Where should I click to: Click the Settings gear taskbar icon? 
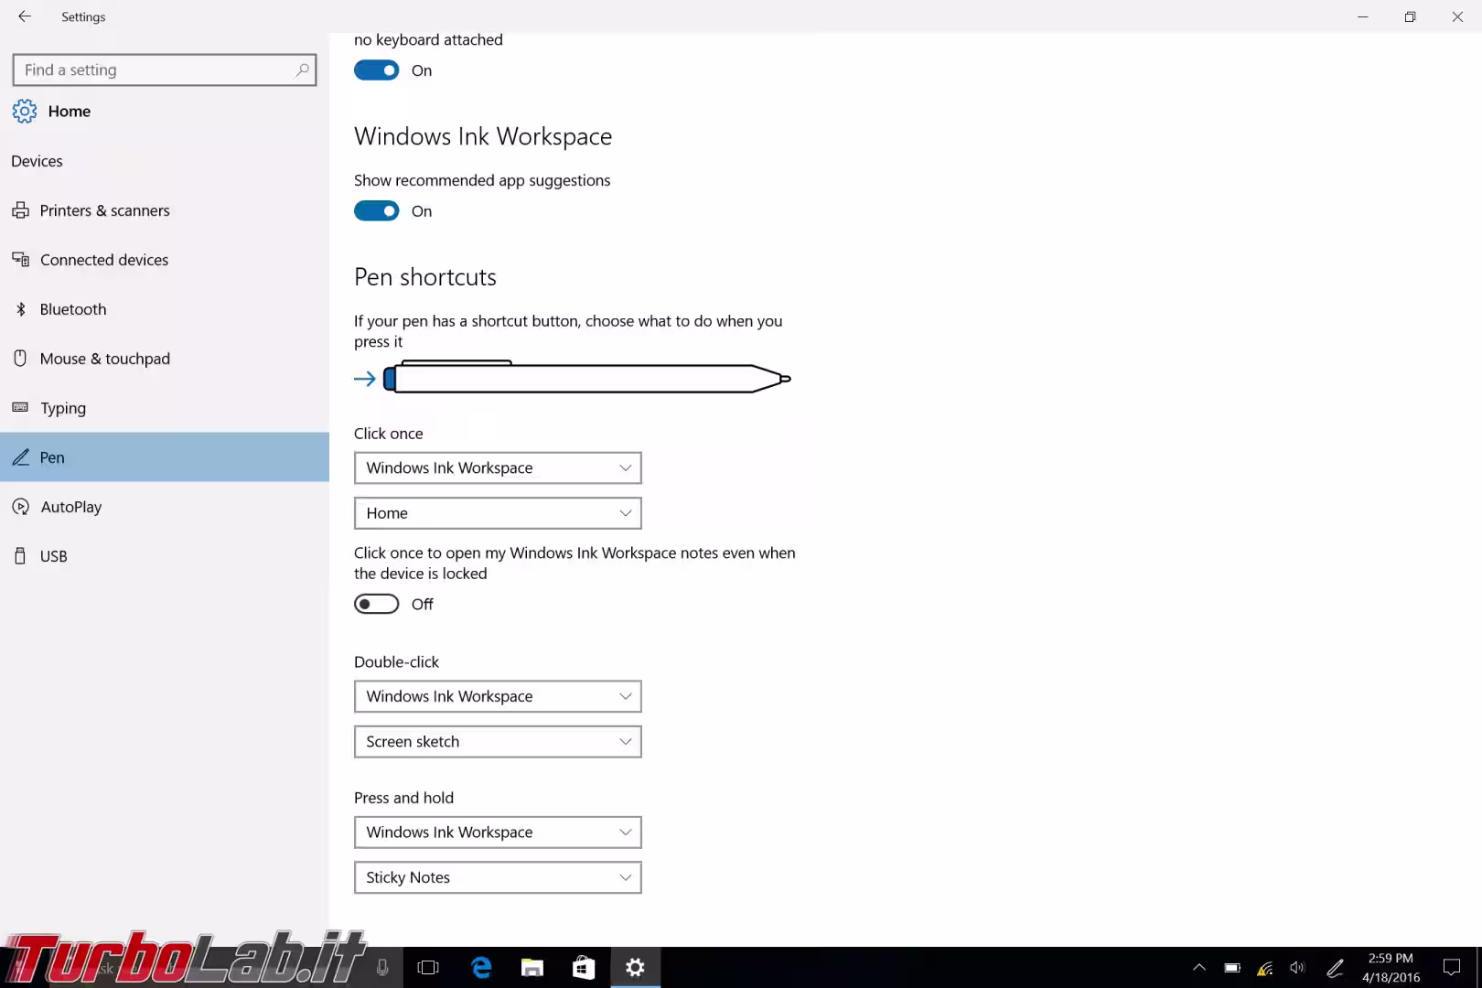tap(635, 968)
